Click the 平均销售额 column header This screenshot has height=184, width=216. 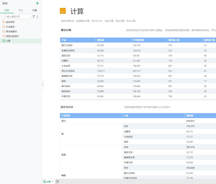pos(149,40)
